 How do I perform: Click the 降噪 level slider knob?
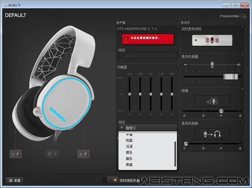[x=221, y=111]
